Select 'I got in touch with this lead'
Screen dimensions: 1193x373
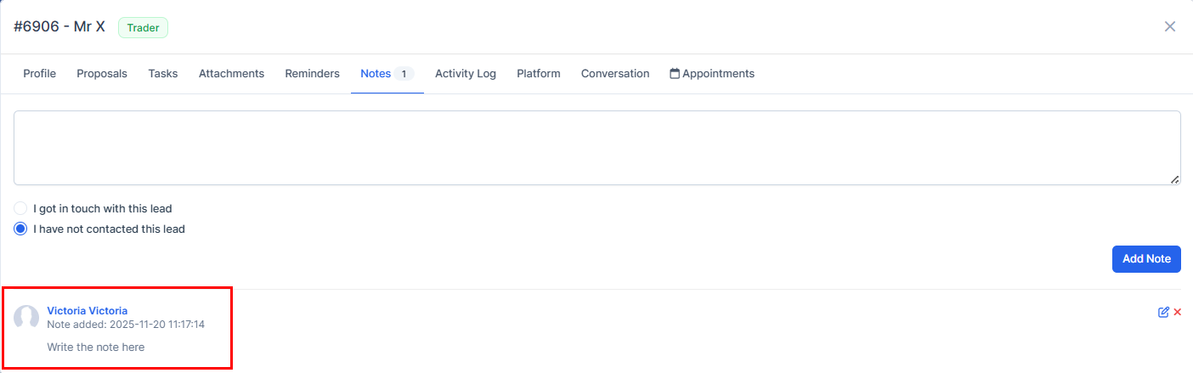pos(21,208)
